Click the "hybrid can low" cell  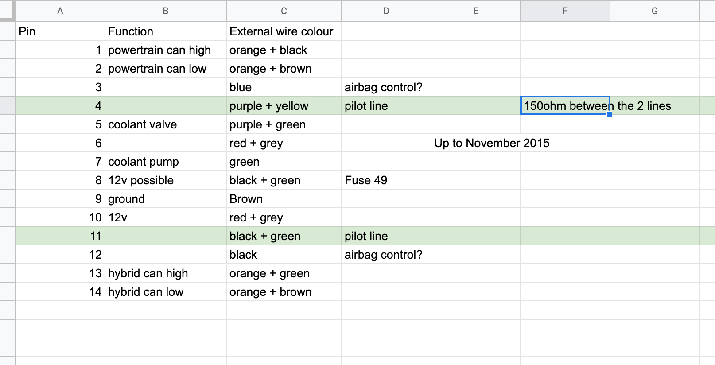click(x=165, y=292)
